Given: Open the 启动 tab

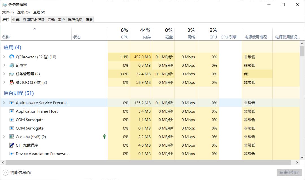Looking at the screenshot, I should coord(51,20).
